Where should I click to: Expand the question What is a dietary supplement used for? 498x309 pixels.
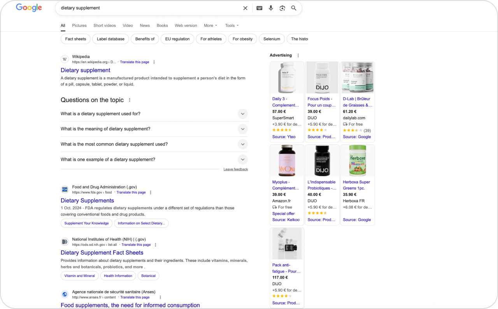tap(242, 114)
